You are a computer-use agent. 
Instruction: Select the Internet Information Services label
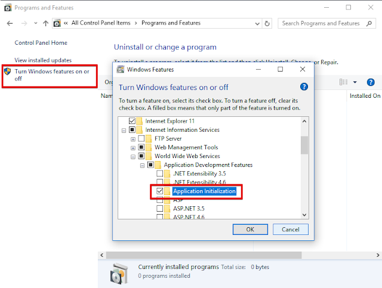(183, 130)
